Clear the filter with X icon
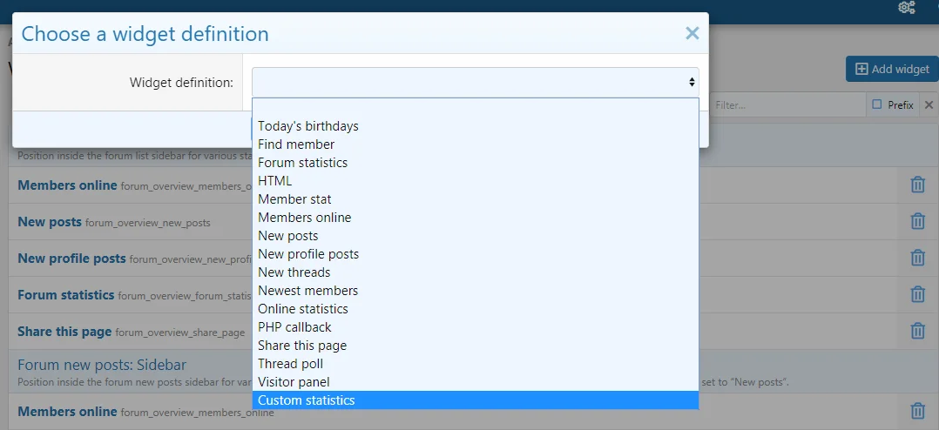 929,105
